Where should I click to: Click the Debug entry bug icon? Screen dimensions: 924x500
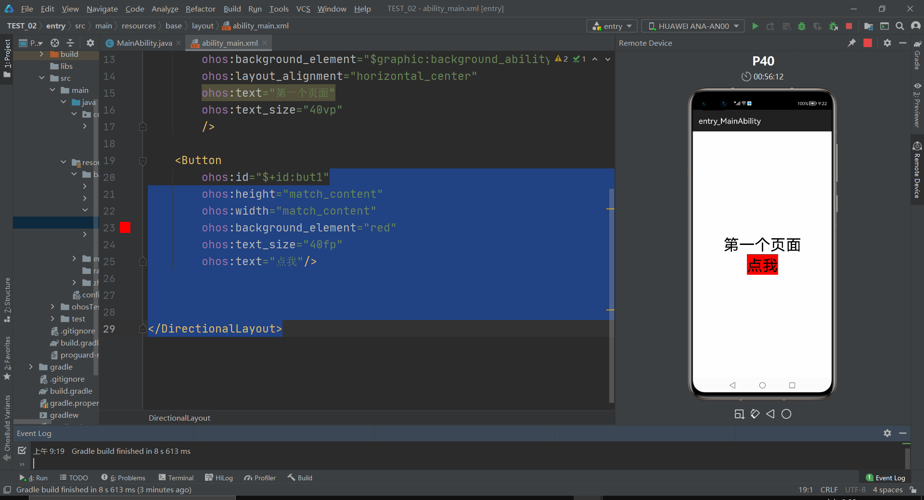(x=802, y=26)
